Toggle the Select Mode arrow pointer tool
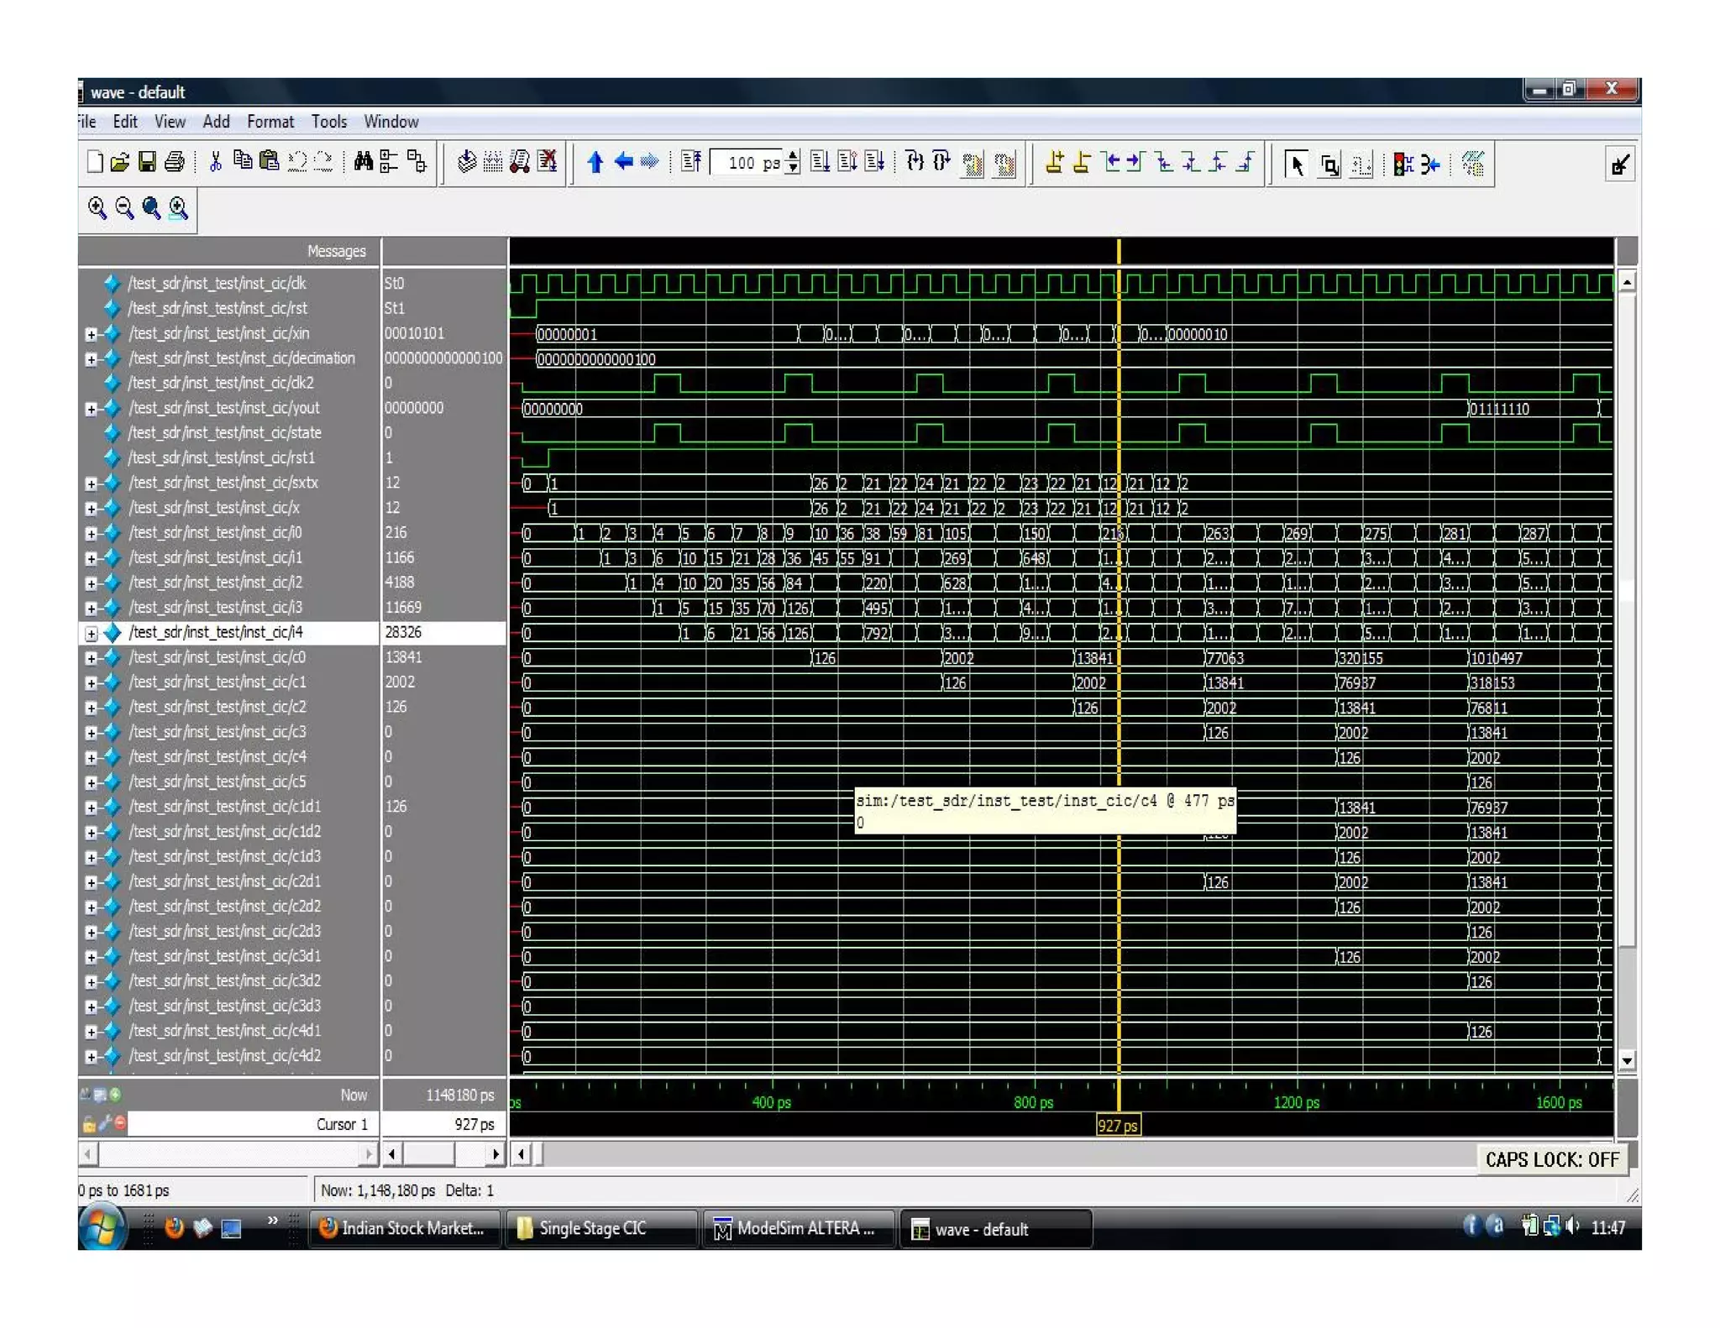This screenshot has width=1720, height=1328. coord(1296,164)
